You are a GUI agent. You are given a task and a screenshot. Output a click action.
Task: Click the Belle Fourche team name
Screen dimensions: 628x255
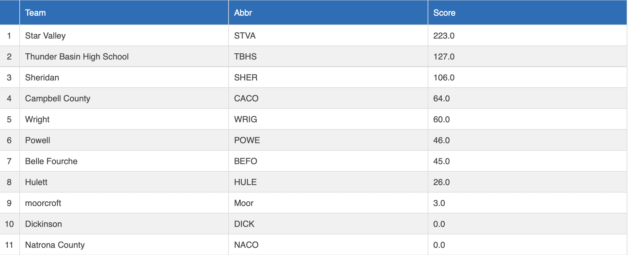click(51, 161)
